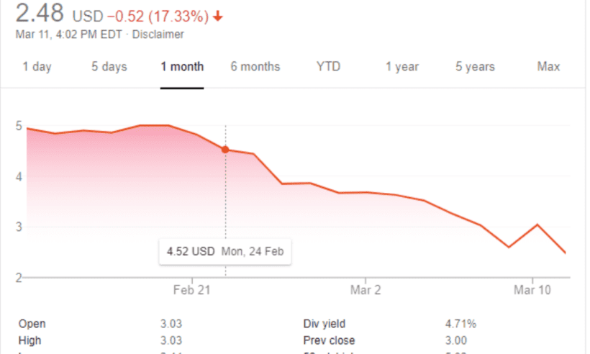Click the Mar 2 date label
This screenshot has height=354, width=590.
point(366,291)
